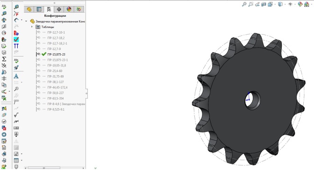Viewport: 314px width, 170px height.
Task: Select configuration ПР-25,4-60
Action: [55, 71]
